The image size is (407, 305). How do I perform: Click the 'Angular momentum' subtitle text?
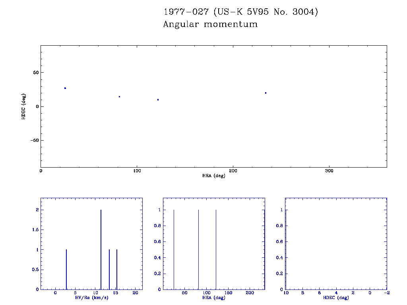tap(210, 24)
